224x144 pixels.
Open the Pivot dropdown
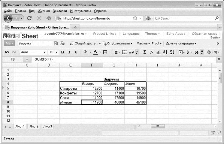pos(157,43)
